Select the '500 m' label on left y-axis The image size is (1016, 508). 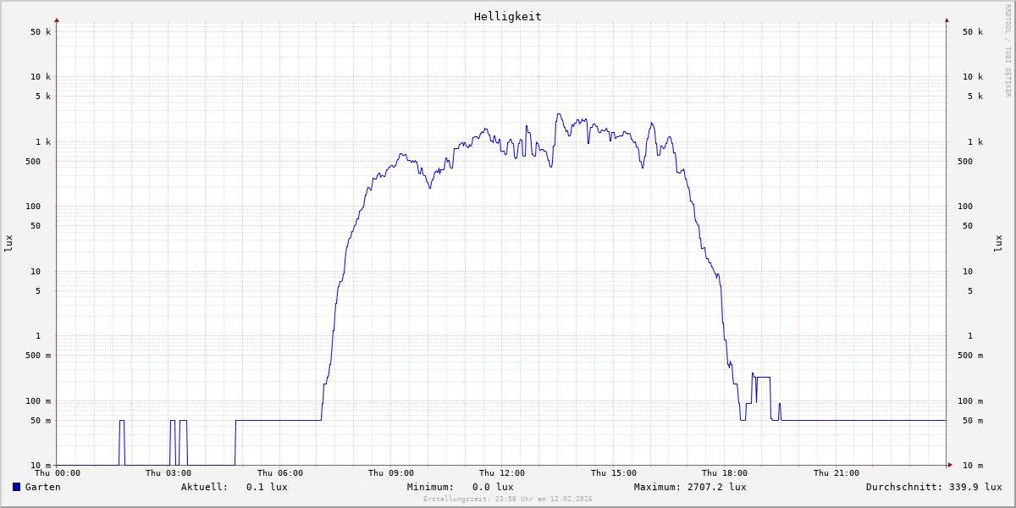[38, 355]
